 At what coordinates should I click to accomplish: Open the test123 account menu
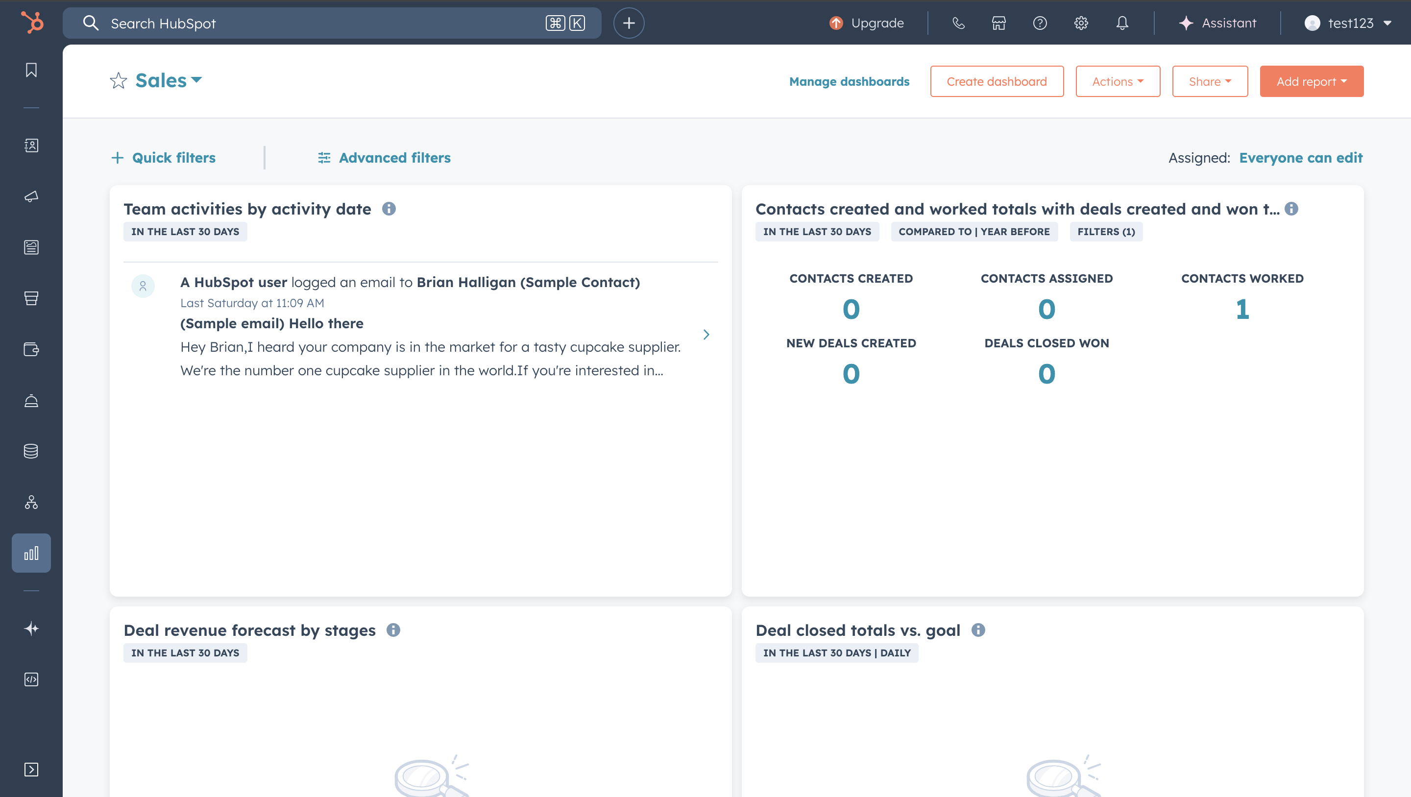[1348, 23]
